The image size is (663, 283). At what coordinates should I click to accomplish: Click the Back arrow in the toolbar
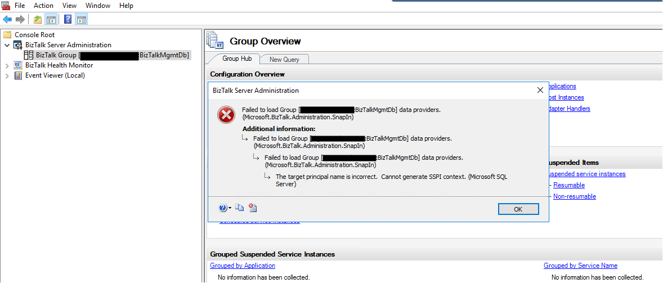pos(7,20)
